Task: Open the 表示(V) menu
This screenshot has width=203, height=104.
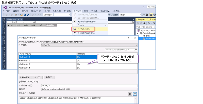Action: (x=25, y=11)
